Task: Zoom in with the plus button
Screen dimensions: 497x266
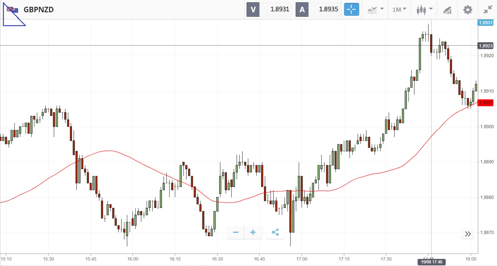Action: coord(253,232)
